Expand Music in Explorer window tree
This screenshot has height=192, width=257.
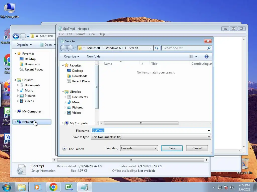coord(18,90)
